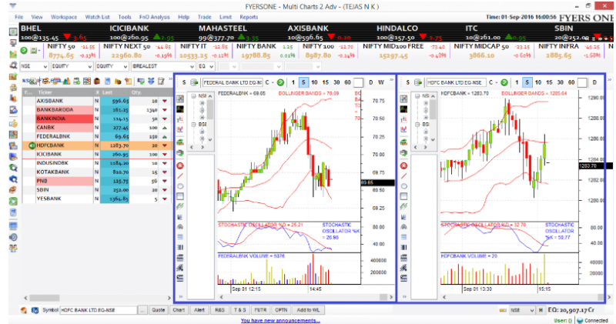Click the magnifier icon atop the left sidebar
Image resolution: width=616 pixels, height=324 pixels.
13,65
